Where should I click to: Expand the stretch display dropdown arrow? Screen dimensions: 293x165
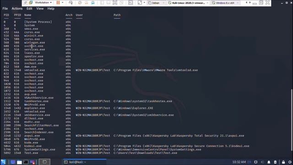click(x=144, y=3)
